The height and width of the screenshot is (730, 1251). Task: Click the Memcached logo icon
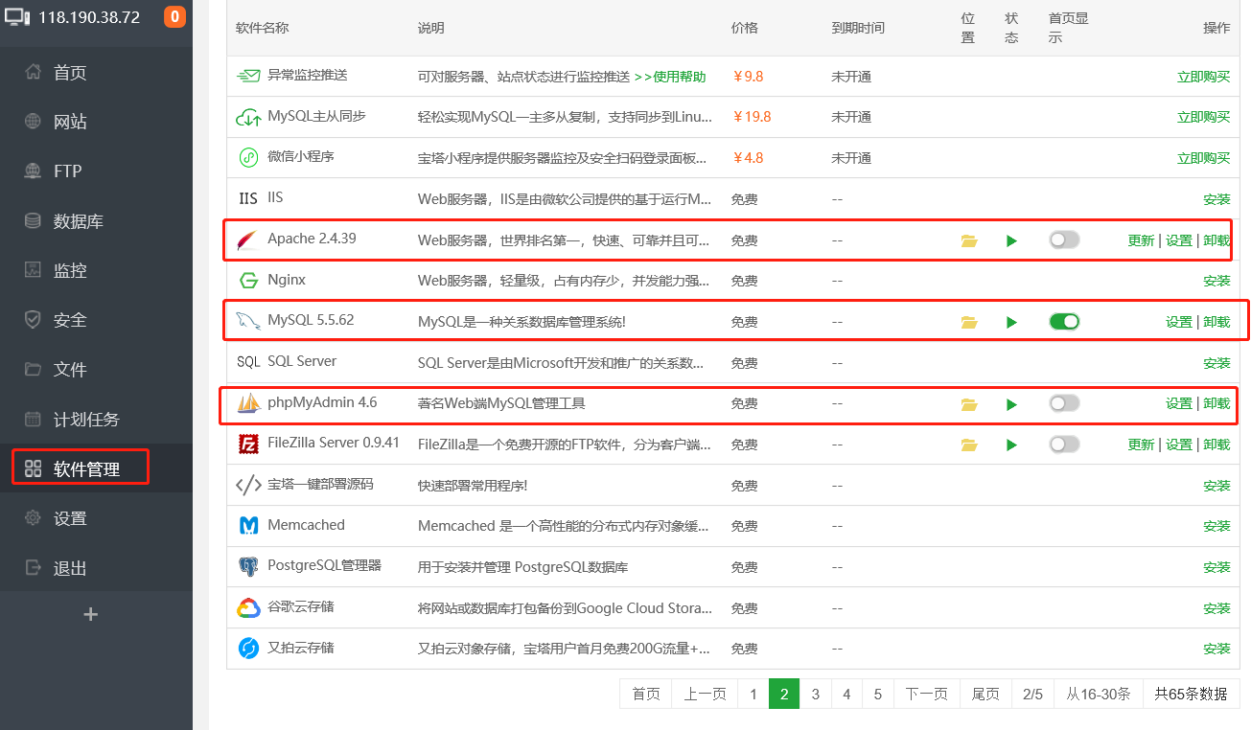[x=248, y=526]
